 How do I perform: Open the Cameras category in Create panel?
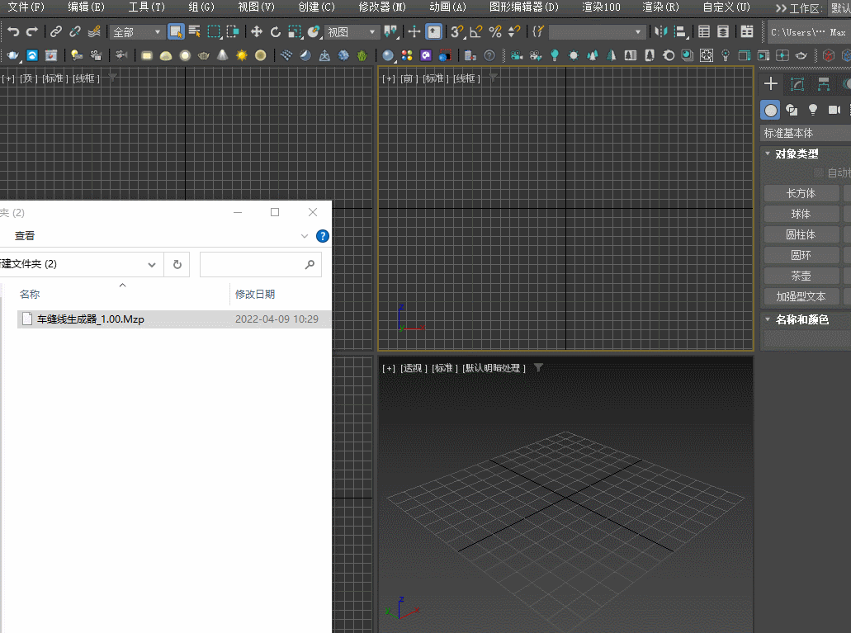(834, 110)
